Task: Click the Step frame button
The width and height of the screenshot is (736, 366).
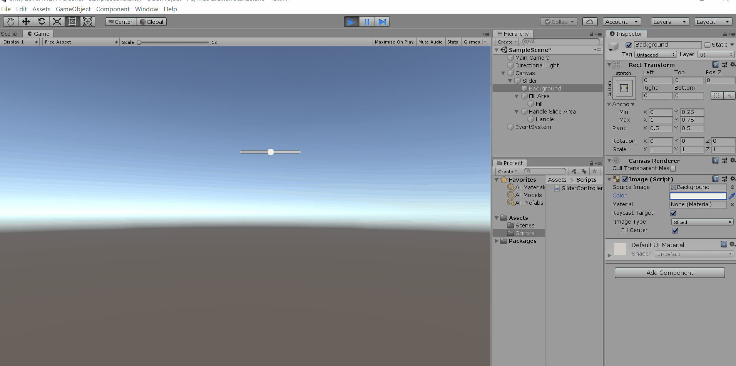Action: pos(382,22)
